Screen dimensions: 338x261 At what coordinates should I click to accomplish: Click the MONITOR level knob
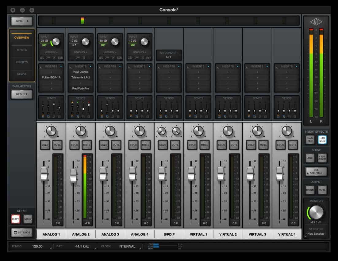(316, 212)
